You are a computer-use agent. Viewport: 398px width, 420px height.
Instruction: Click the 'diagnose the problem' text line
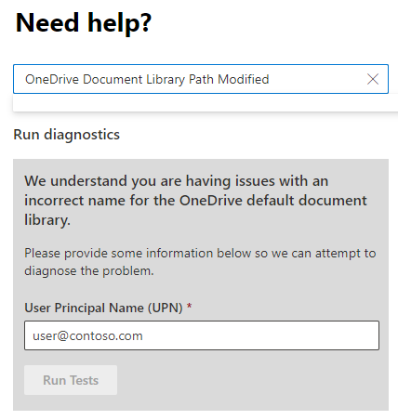(x=89, y=271)
